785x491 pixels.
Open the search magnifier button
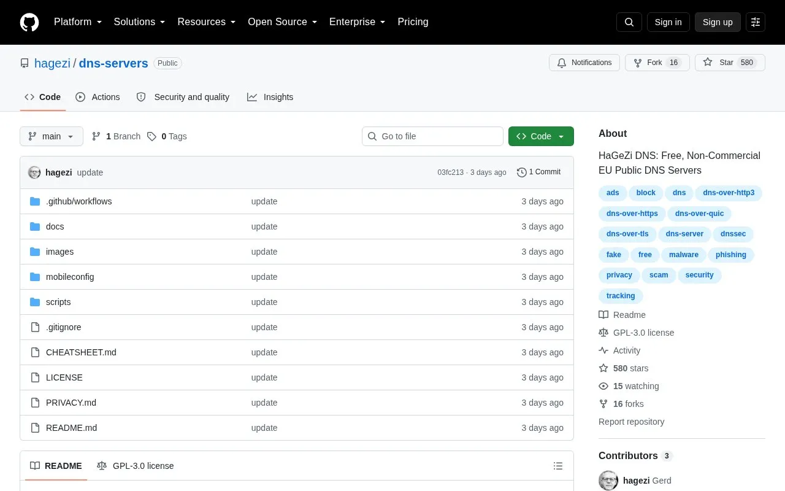click(629, 22)
